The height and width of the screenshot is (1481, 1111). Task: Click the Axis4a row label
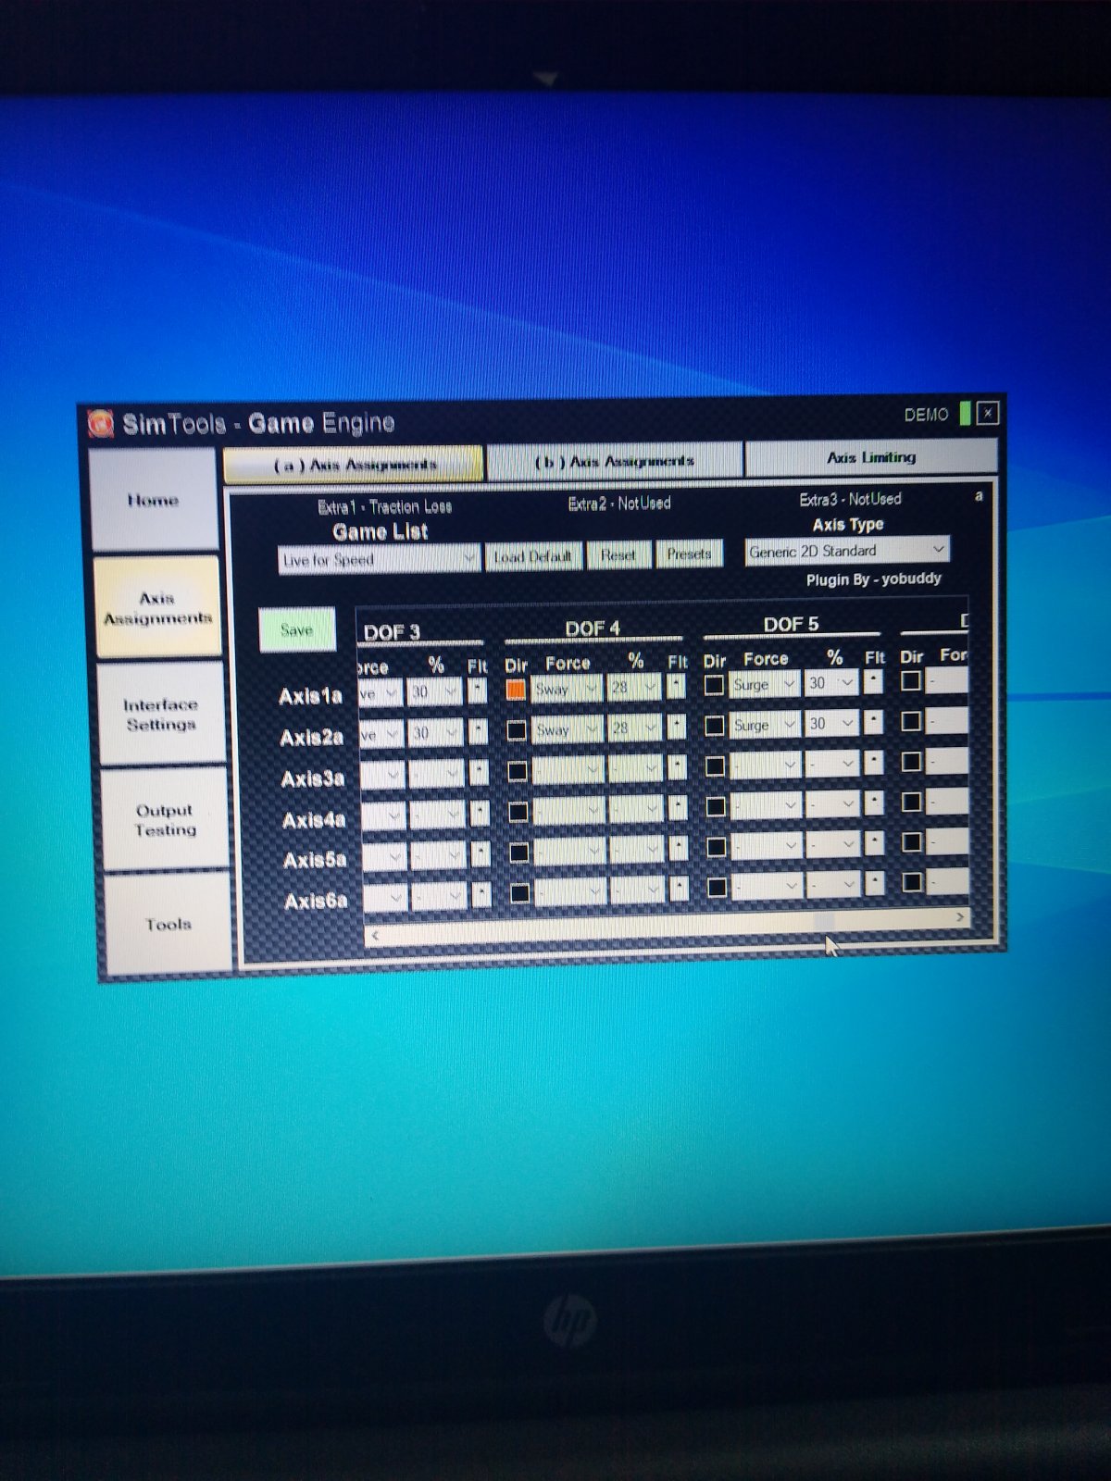(313, 820)
